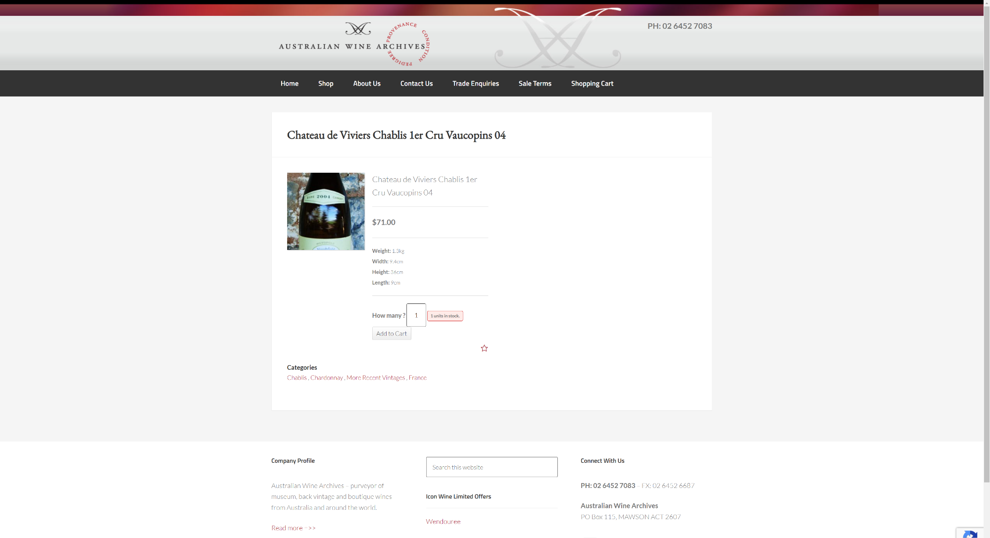
Task: Focus the Search this website box
Action: click(x=492, y=467)
